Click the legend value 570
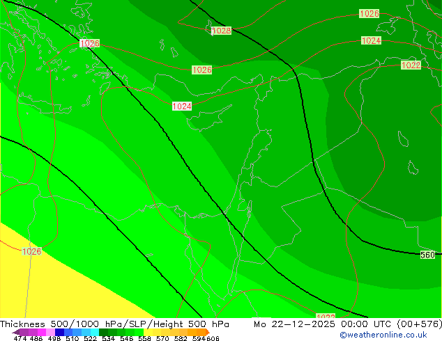 coord(162,338)
